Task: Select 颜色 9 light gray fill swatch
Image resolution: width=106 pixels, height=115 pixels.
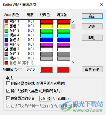Action: [64, 59]
